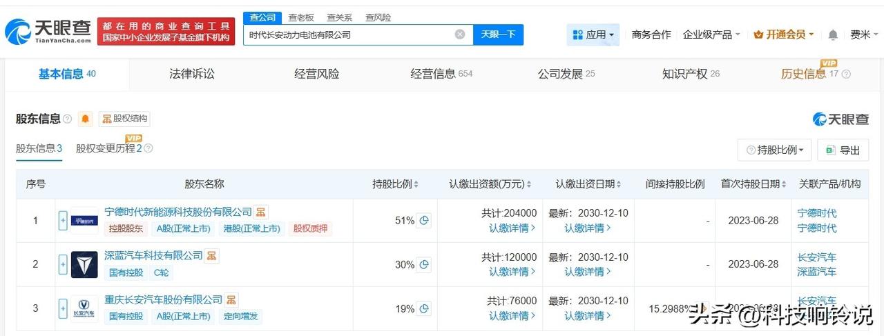Sort table by 持股比例 column header
Viewport: 884px width, 336px height.
[x=395, y=184]
